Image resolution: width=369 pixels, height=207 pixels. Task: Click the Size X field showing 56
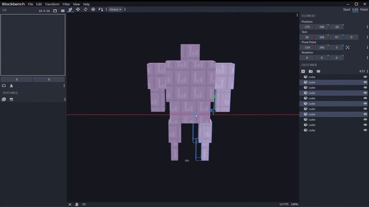tap(307, 37)
